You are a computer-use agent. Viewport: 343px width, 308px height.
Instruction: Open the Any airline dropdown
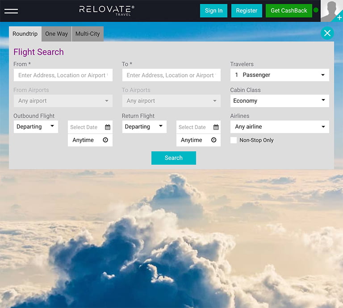[280, 127]
